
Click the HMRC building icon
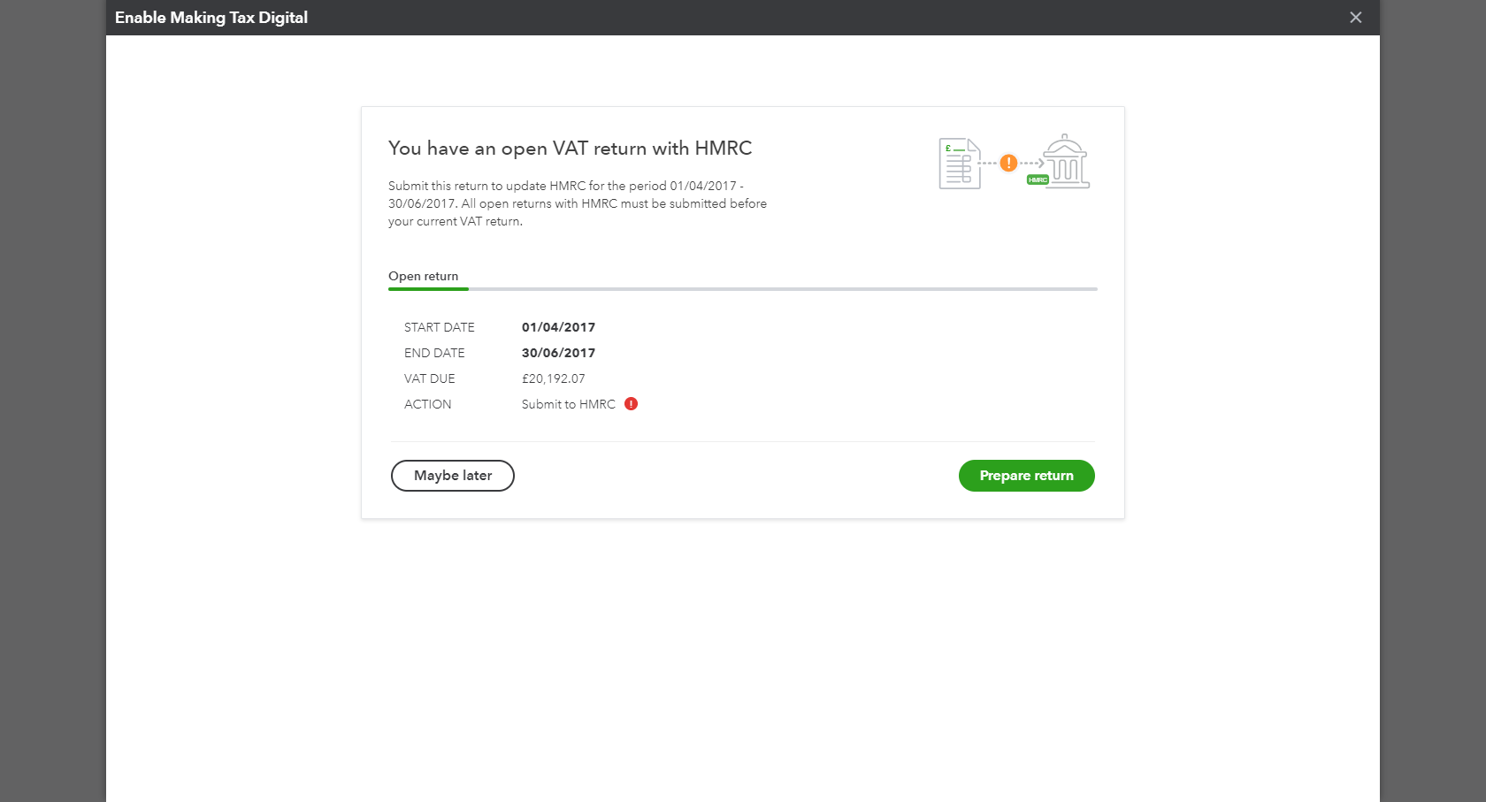[x=1066, y=162]
